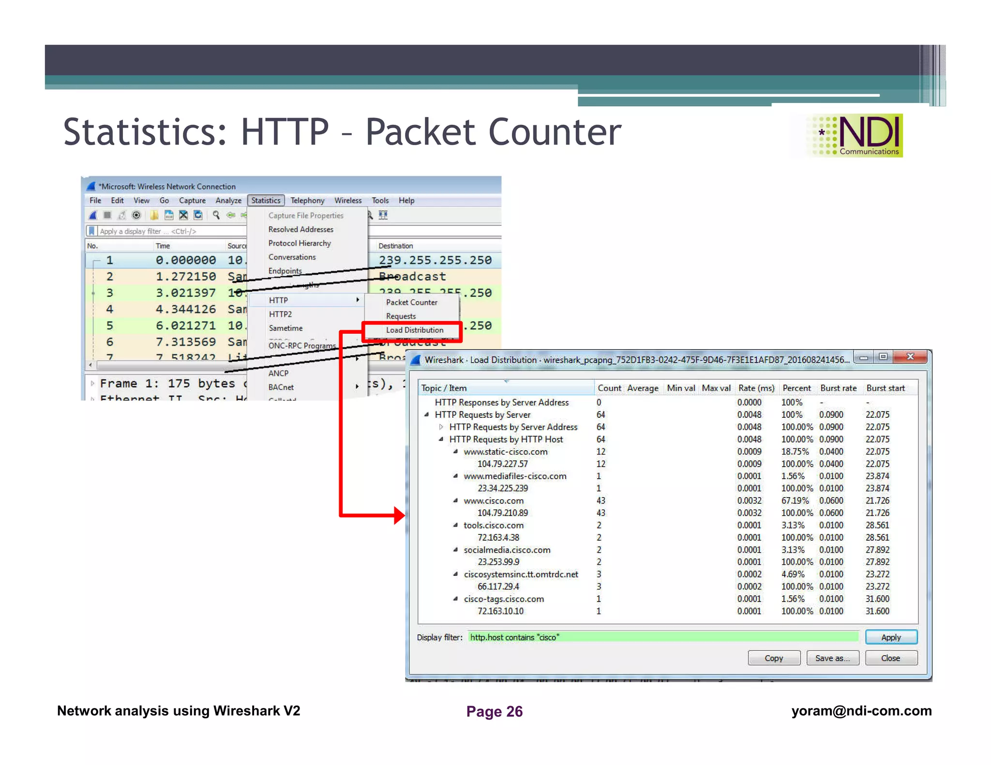Select Load Distribution in HTTP submenu

point(414,330)
